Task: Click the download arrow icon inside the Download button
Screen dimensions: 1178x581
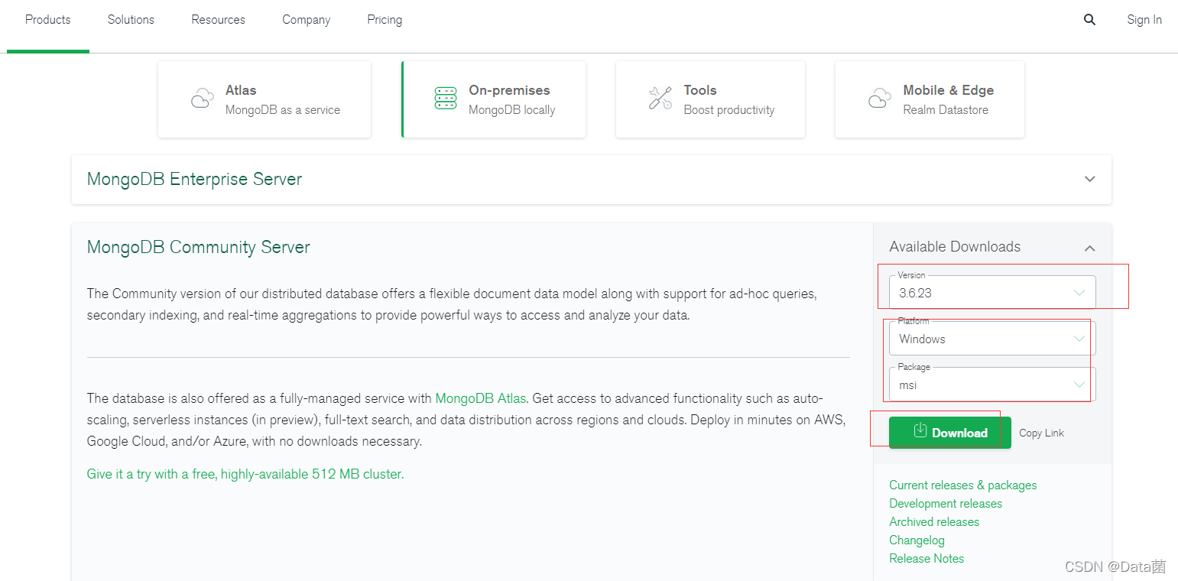Action: coord(920,432)
